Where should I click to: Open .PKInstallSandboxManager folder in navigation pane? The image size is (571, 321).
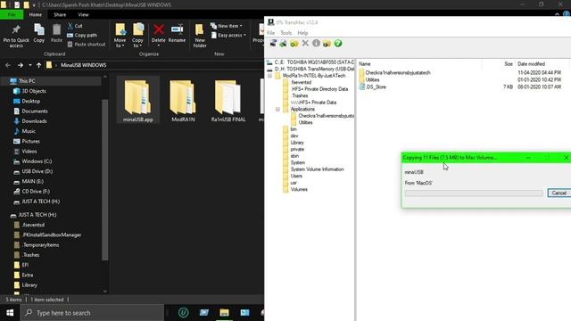tap(52, 235)
